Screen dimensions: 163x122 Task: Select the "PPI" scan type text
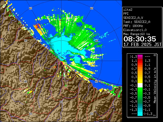pyautogui.click(x=126, y=14)
